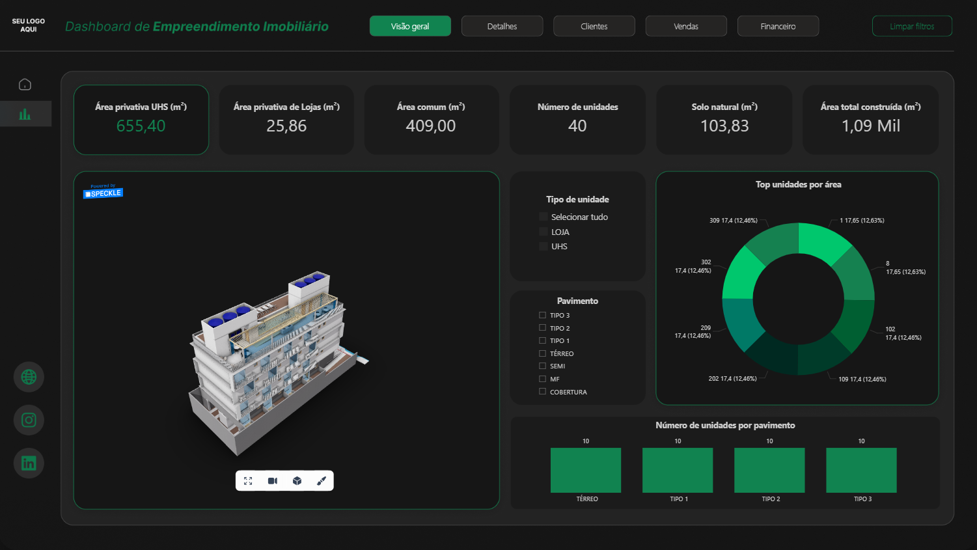
Task: Check the Selecionar tudo checkbox
Action: tap(544, 216)
